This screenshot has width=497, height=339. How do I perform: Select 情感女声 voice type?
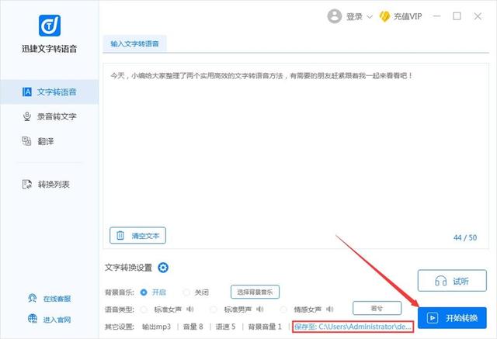(283, 310)
